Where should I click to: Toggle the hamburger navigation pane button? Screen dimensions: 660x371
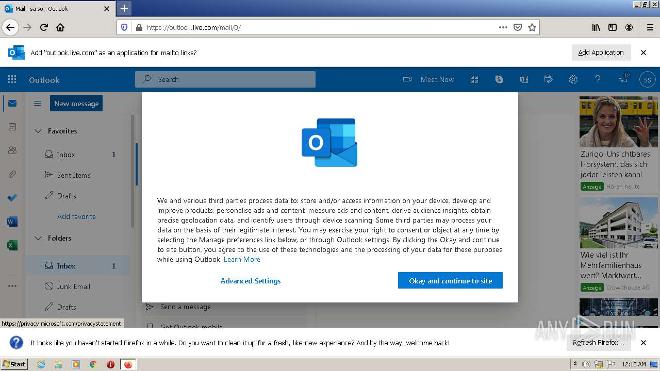pos(38,104)
